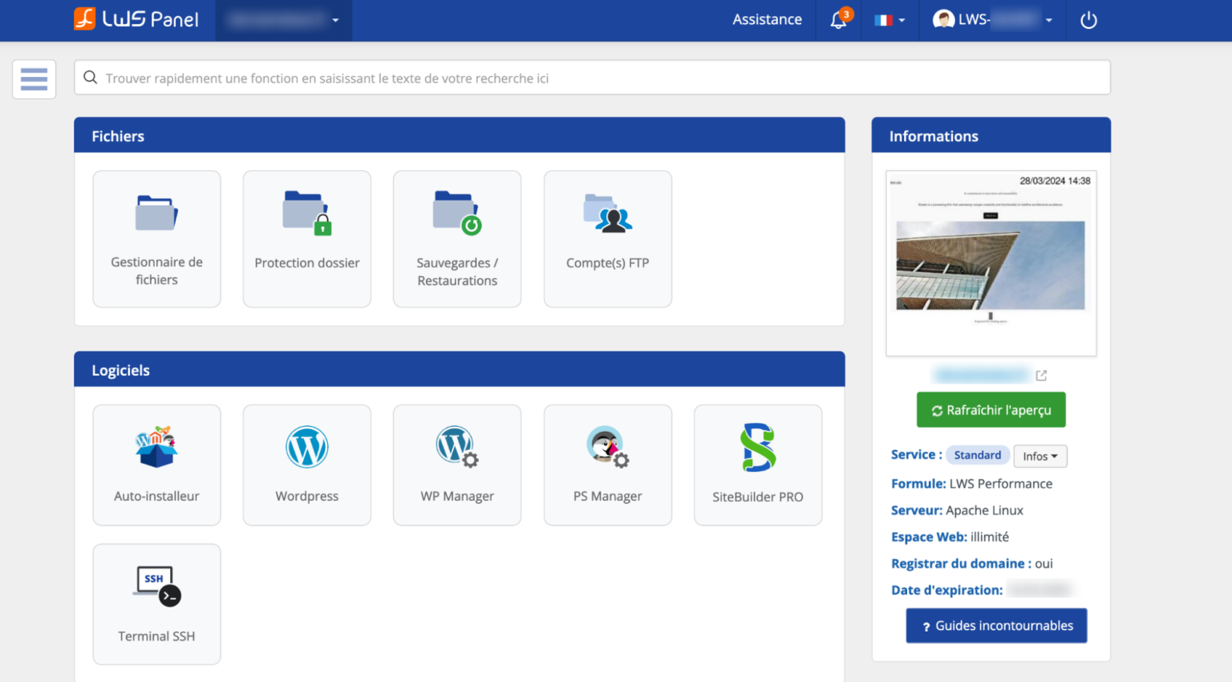
Task: Open the Gestionnaire de fichiers tool
Action: (156, 238)
